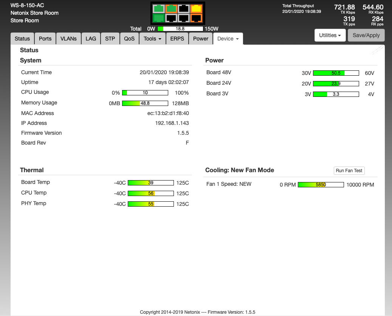Screen dimensions: 392x316
Task: Click the Save/Apply button
Action: click(366, 35)
